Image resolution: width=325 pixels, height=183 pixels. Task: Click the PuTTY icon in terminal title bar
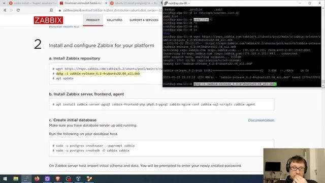tap(166, 4)
